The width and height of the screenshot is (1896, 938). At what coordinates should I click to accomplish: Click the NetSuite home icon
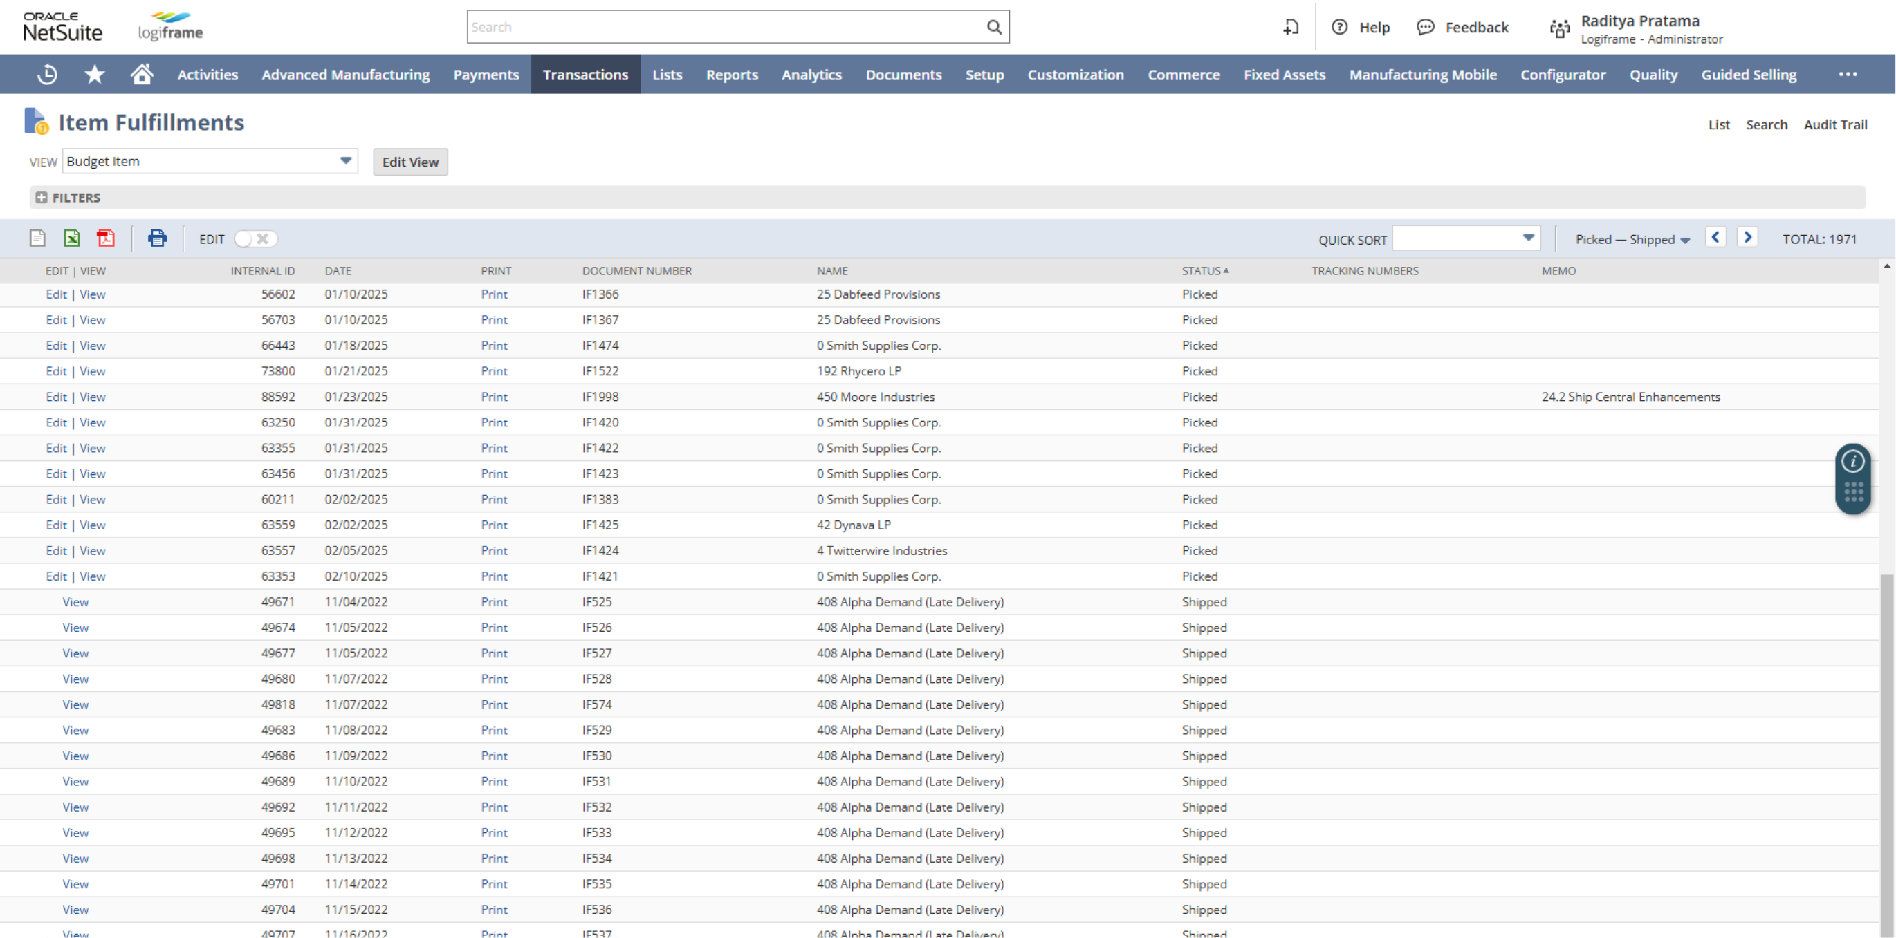click(x=142, y=75)
